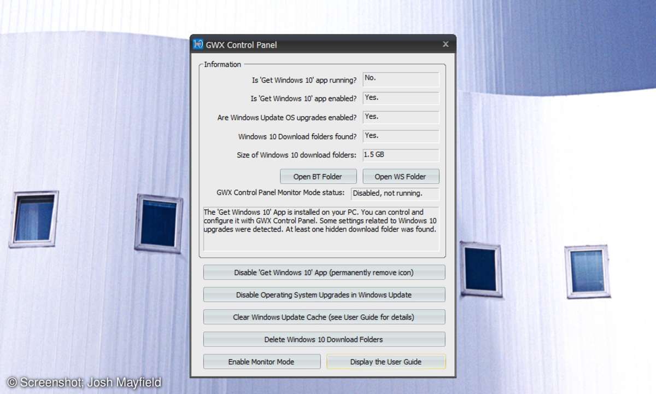This screenshot has width=656, height=394.
Task: Disable Operating System Upgrades in Windows Update
Action: [324, 295]
